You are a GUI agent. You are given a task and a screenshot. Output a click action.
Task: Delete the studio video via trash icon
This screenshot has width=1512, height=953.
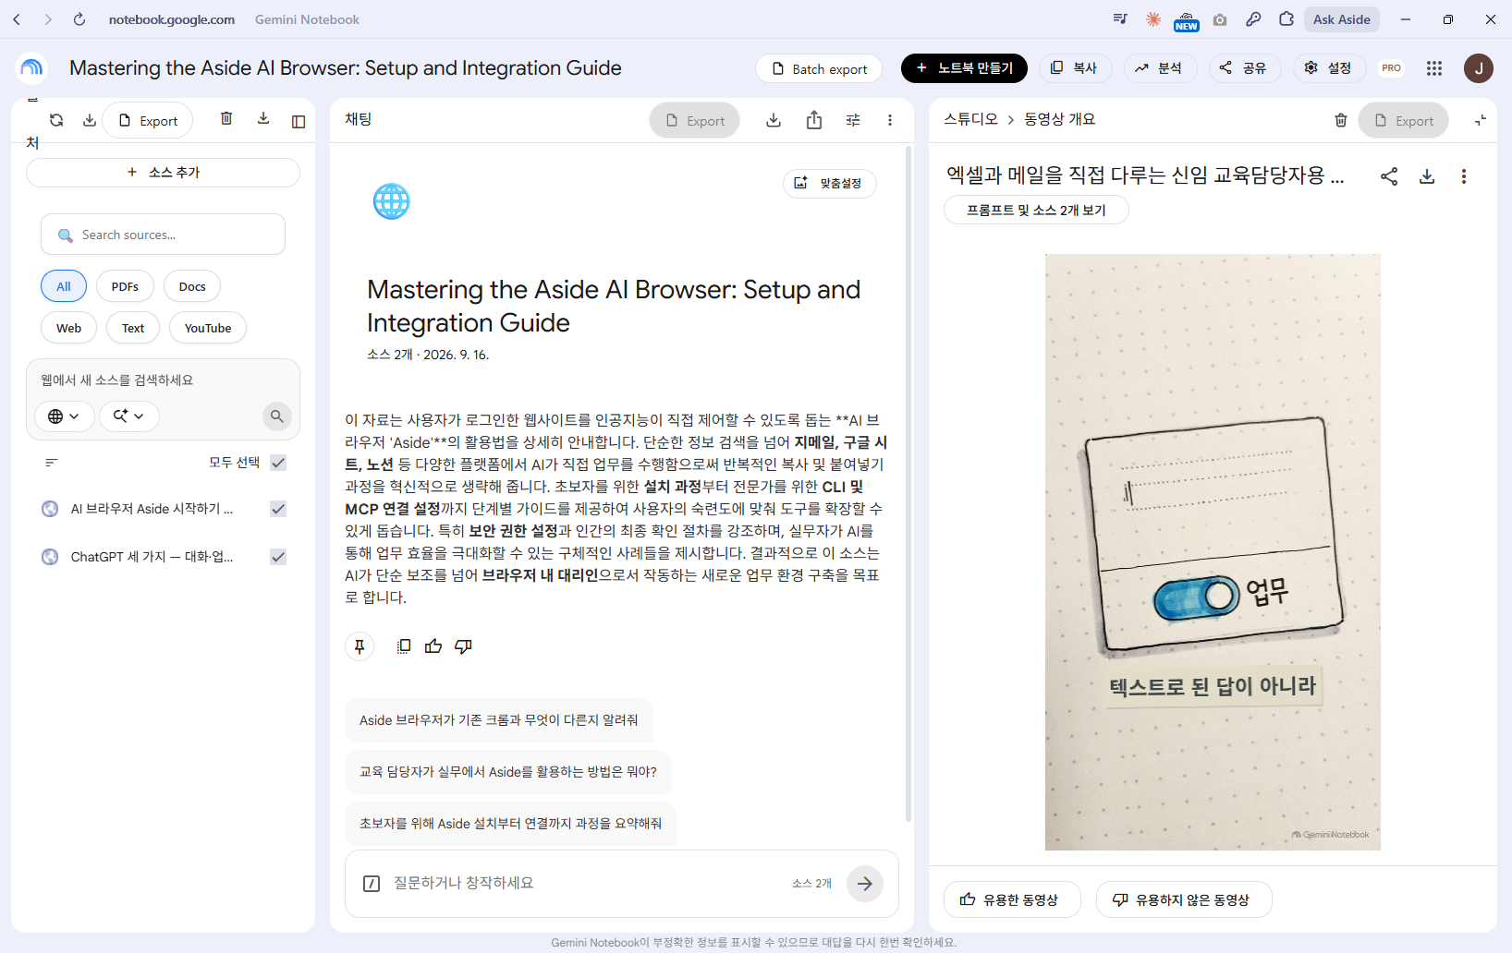click(1341, 120)
